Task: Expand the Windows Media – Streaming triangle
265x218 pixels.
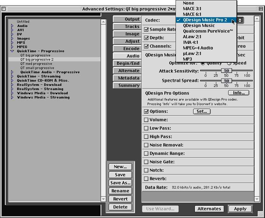Action: (x=12, y=97)
